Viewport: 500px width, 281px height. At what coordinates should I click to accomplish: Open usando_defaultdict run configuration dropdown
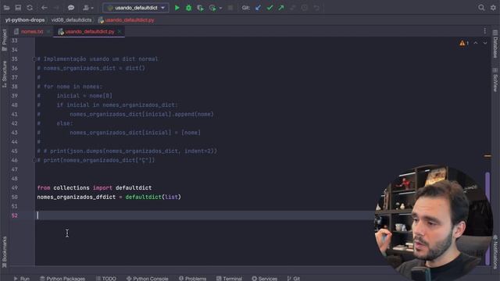pos(136,8)
